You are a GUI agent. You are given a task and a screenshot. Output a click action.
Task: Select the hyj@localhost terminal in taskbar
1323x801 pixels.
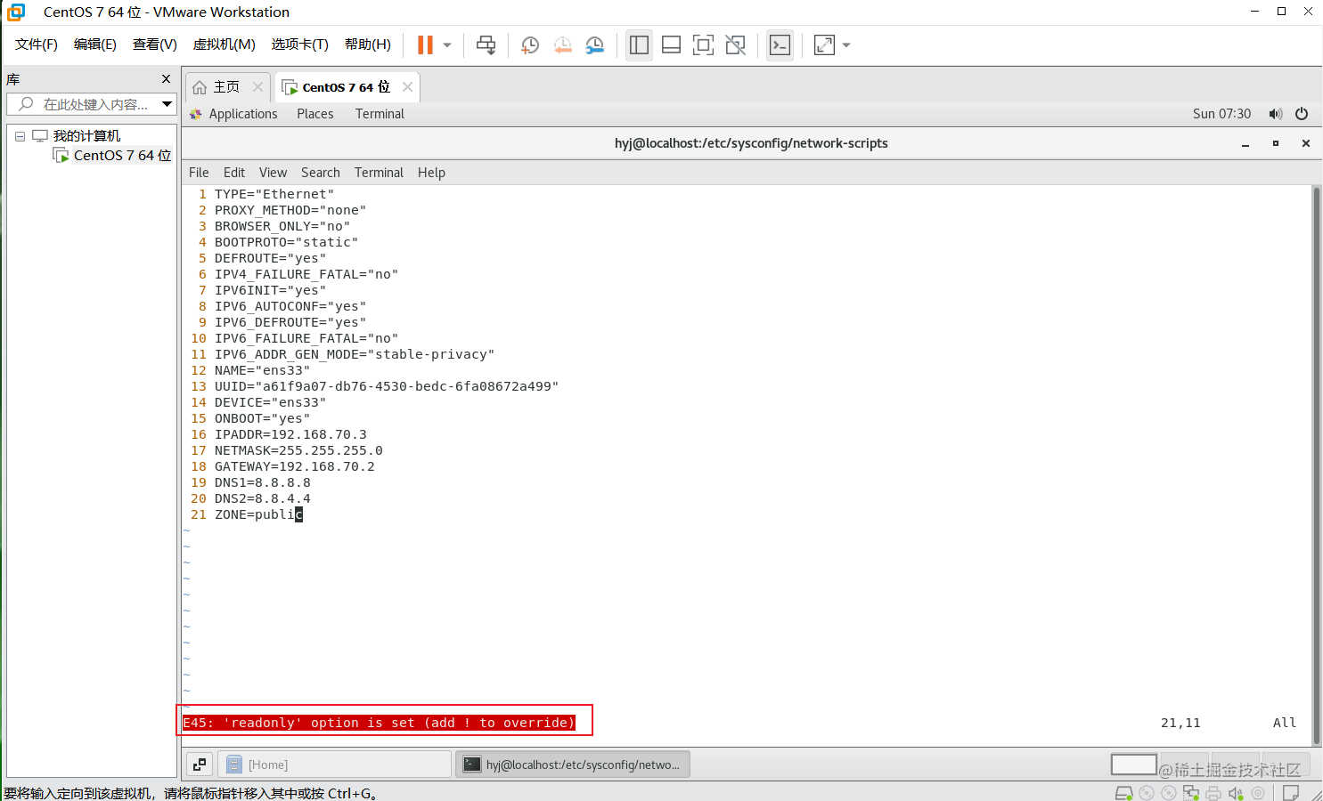point(572,765)
